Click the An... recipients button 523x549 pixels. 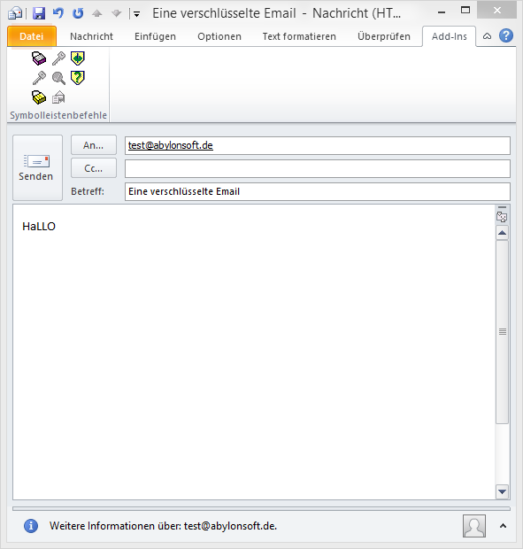coord(94,145)
